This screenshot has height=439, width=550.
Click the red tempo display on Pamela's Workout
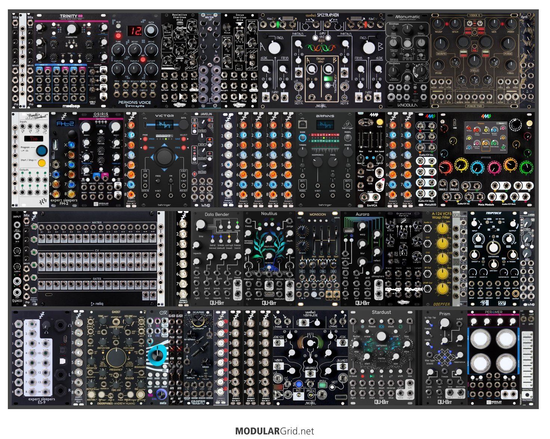pos(34,138)
